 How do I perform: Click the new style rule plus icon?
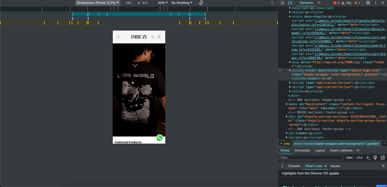(368, 158)
